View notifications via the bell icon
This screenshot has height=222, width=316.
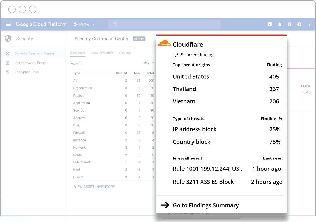point(280,24)
